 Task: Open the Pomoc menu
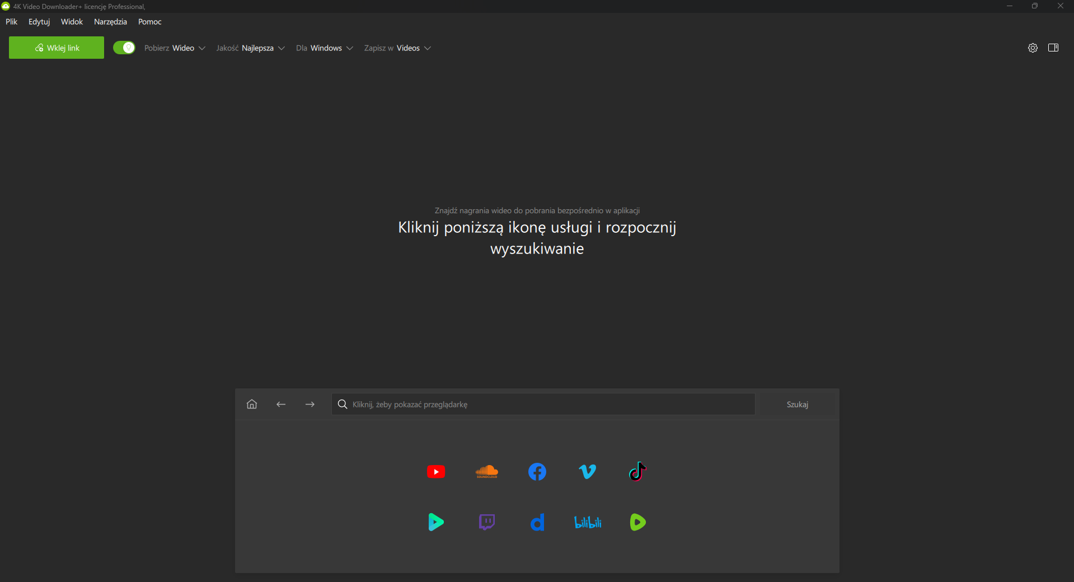pyautogui.click(x=149, y=22)
